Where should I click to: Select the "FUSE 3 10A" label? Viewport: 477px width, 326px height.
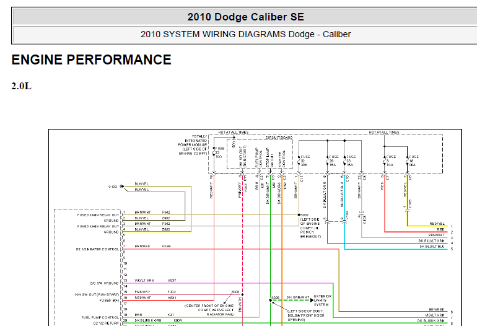click(x=391, y=161)
